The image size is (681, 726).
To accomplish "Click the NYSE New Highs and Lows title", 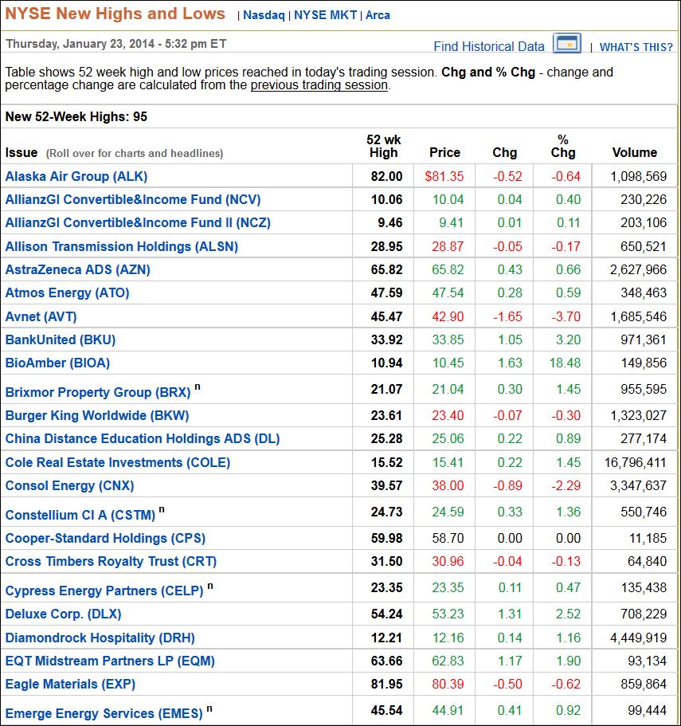I will pos(115,14).
